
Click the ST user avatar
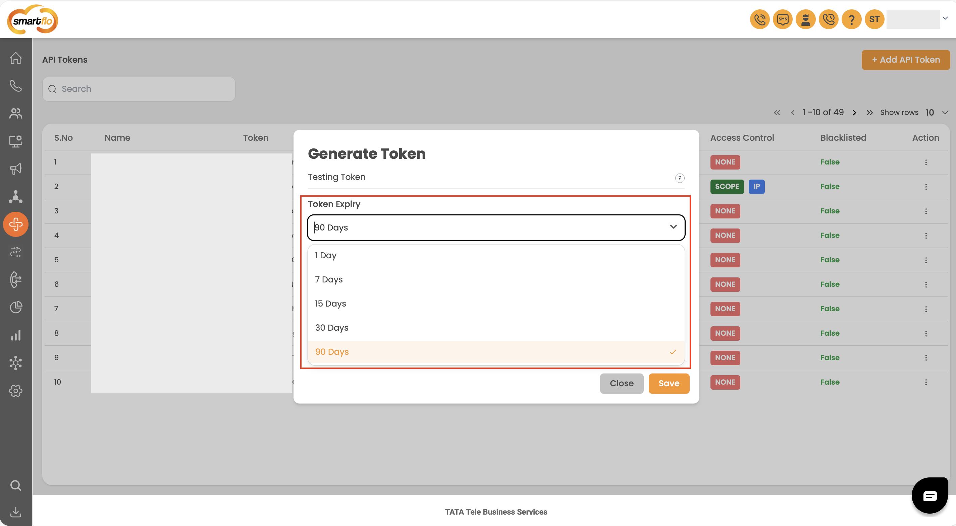874,19
